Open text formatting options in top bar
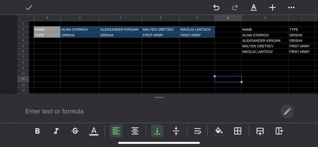 (254, 8)
